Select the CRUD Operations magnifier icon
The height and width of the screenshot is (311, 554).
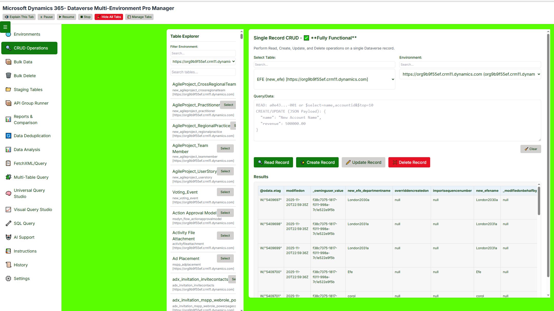pos(8,48)
